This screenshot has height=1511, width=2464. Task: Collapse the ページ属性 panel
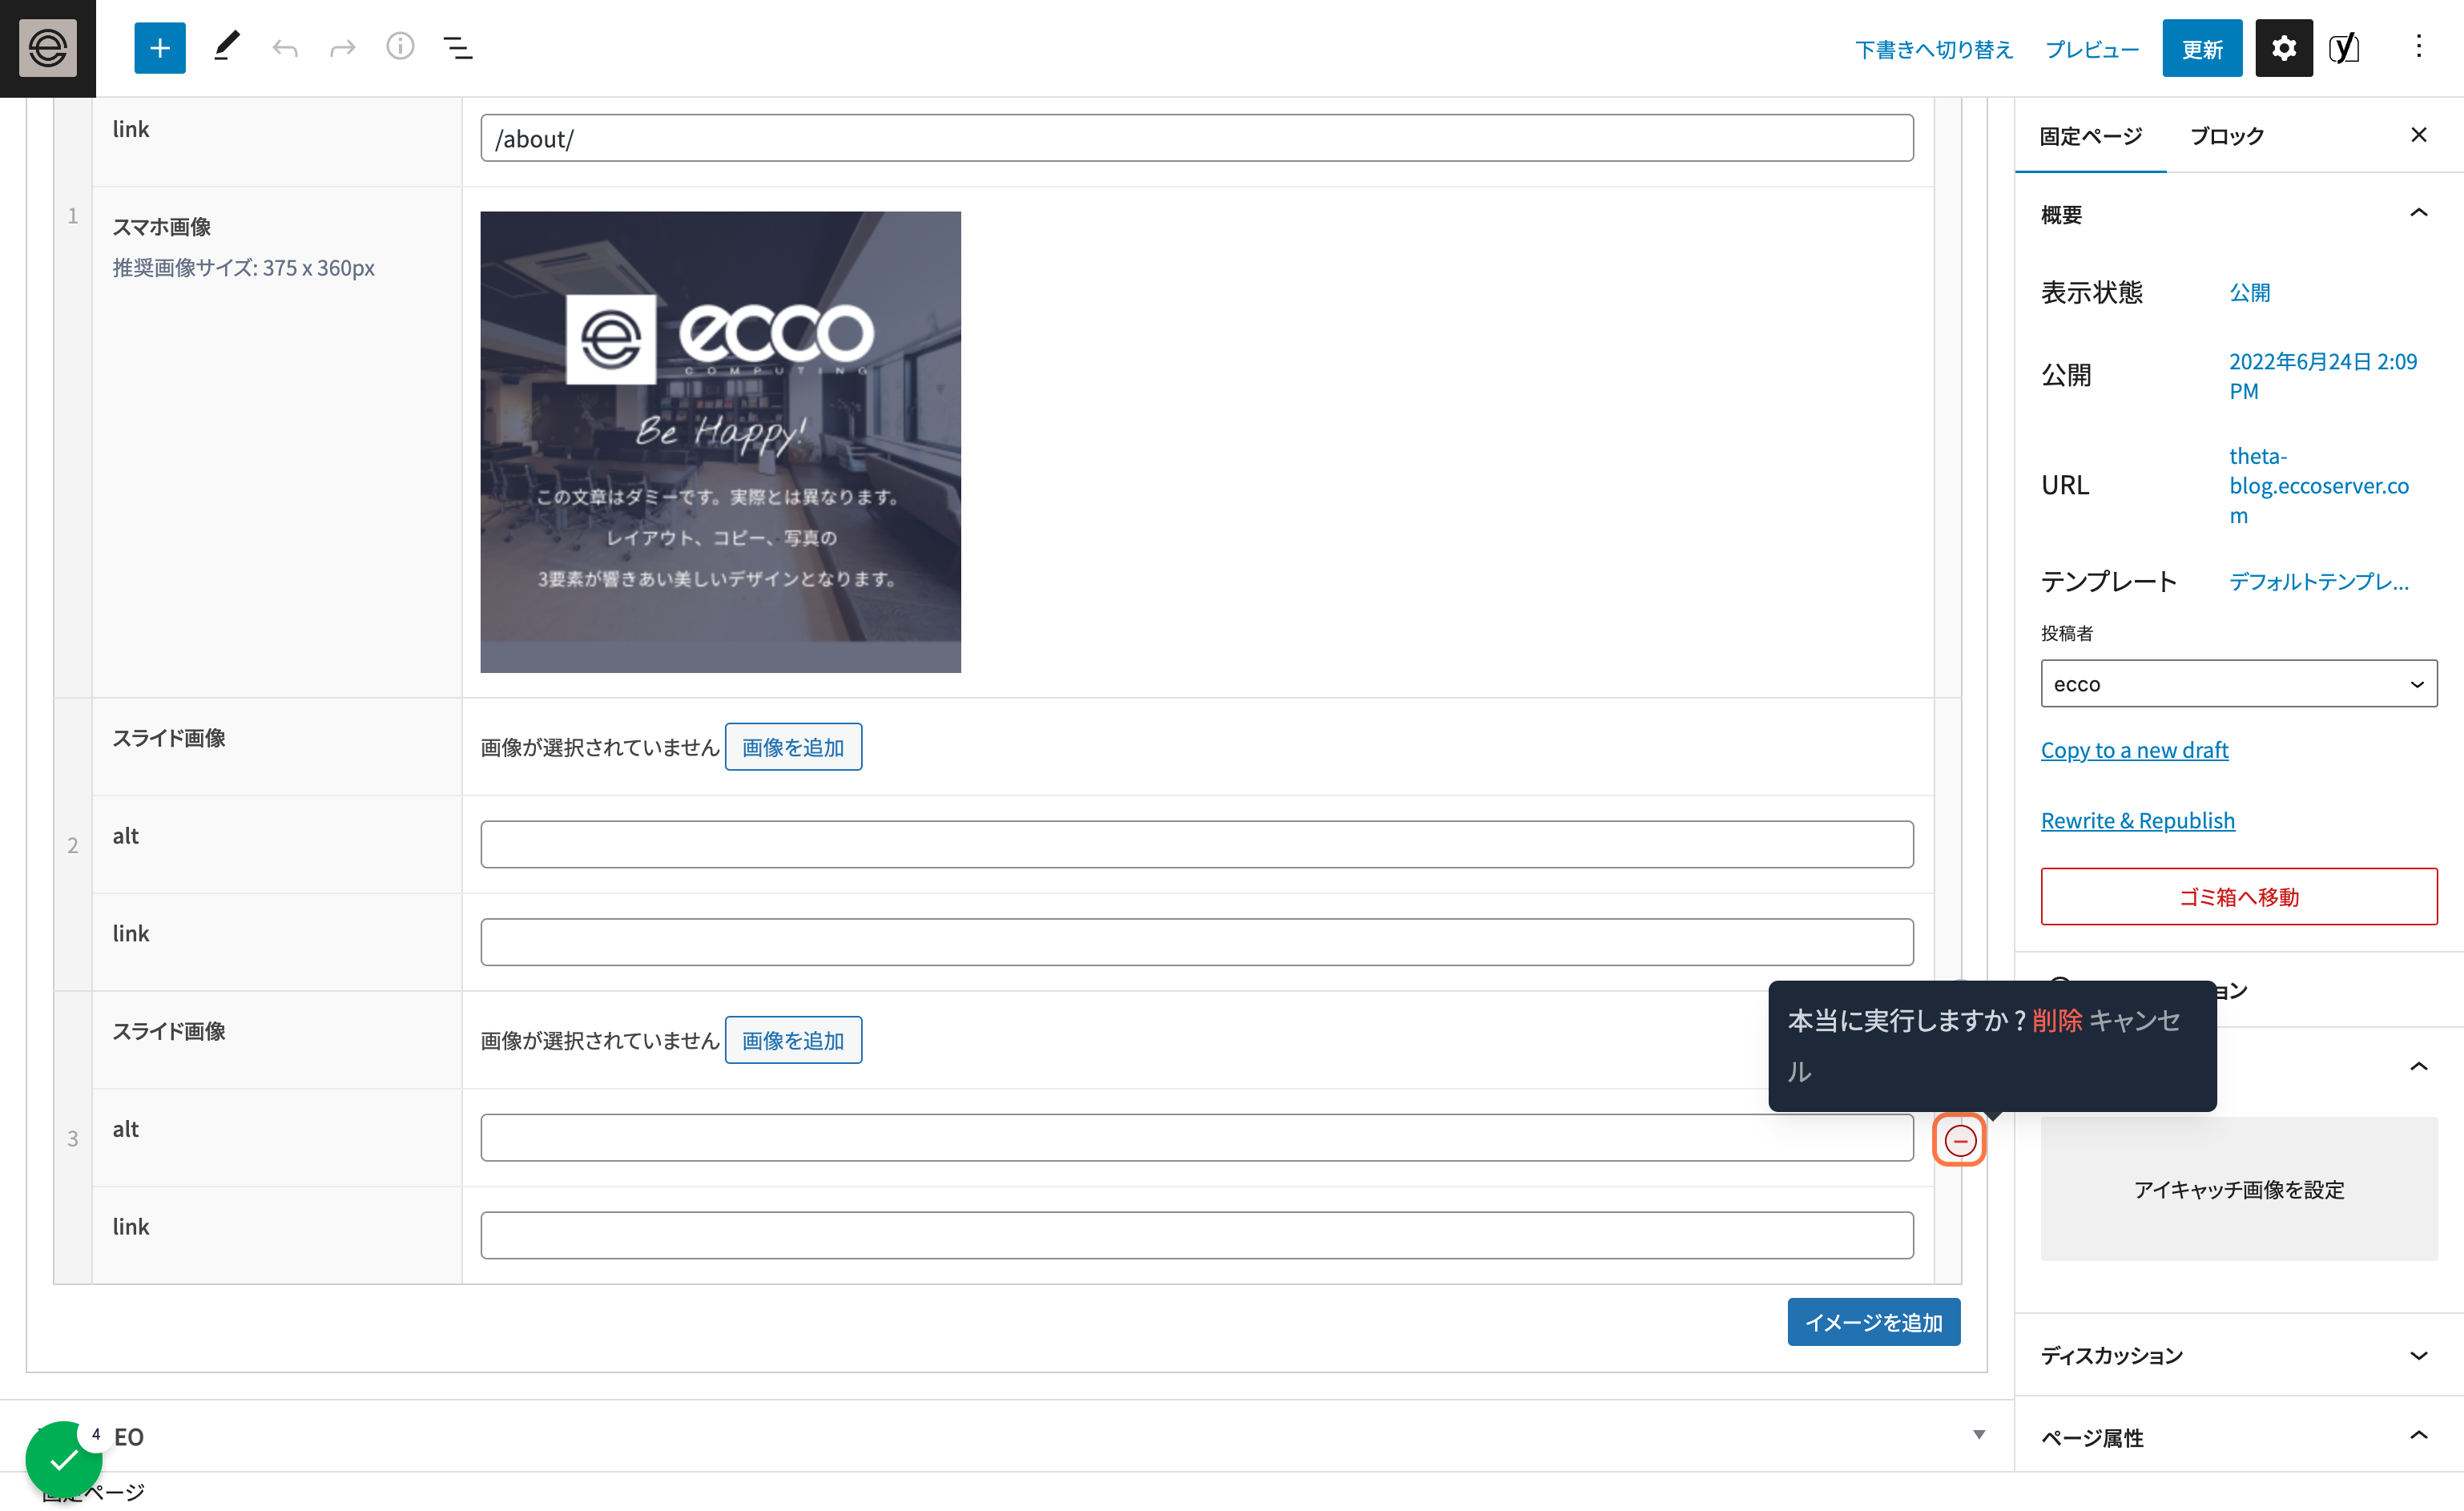point(2238,1437)
